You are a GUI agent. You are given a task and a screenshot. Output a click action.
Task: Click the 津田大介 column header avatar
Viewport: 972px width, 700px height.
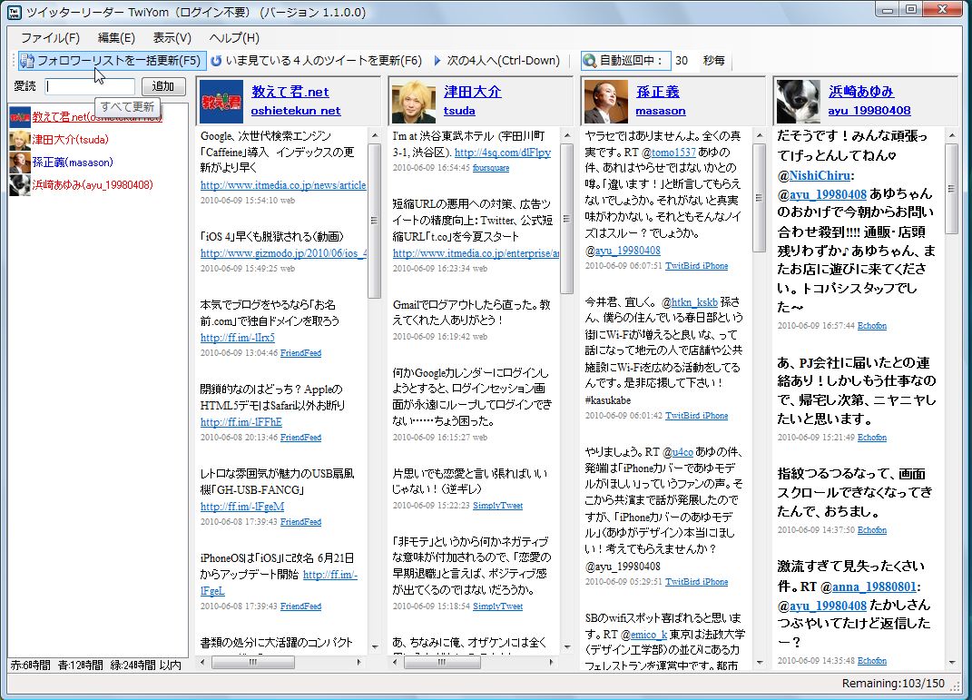point(414,102)
